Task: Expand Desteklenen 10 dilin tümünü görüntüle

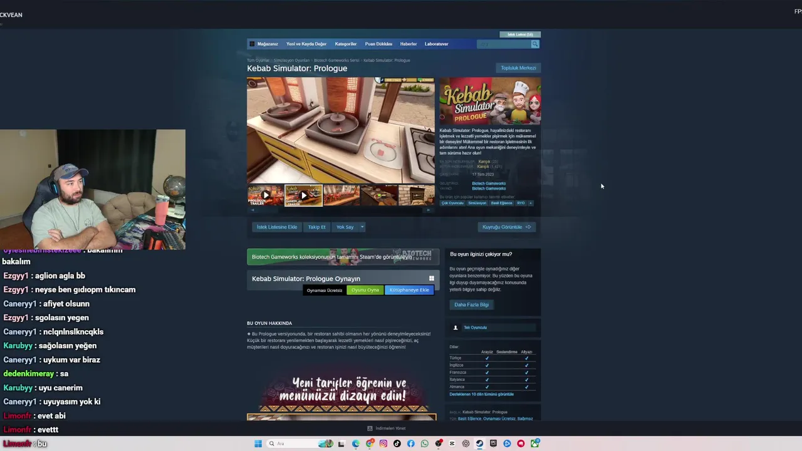Action: tap(481, 394)
